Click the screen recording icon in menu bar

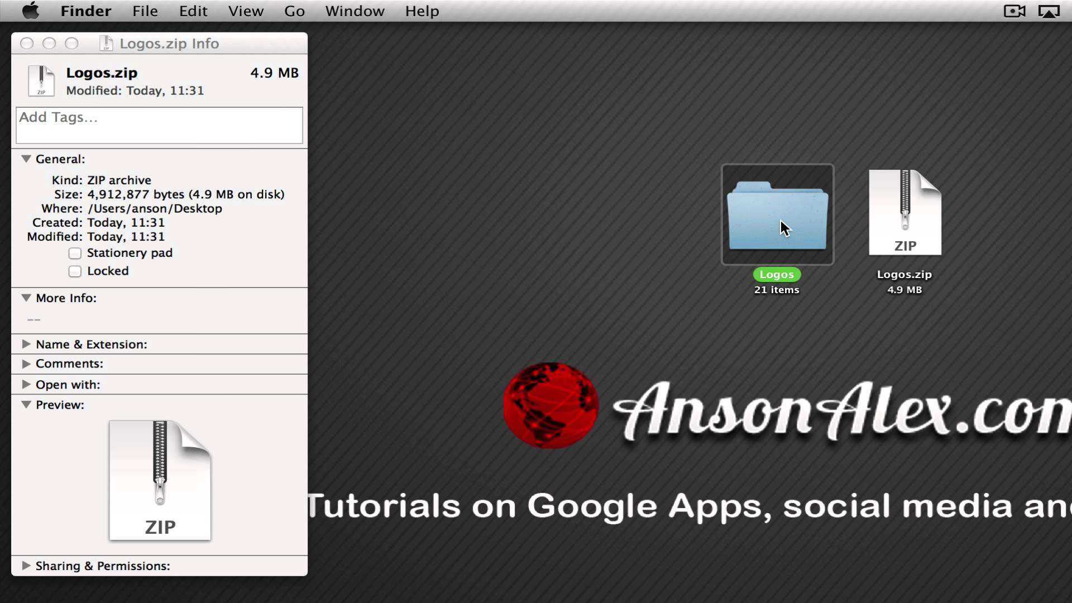1014,11
